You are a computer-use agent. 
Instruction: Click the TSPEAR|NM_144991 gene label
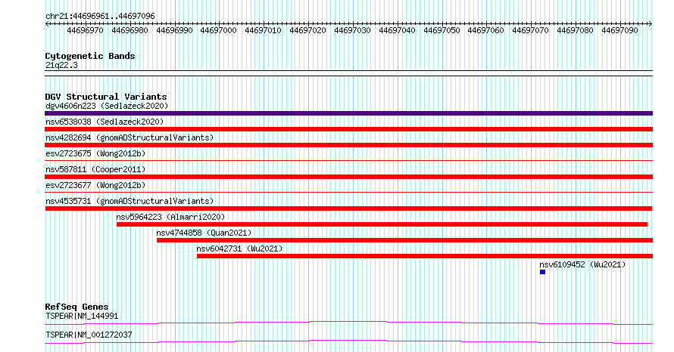(82, 316)
